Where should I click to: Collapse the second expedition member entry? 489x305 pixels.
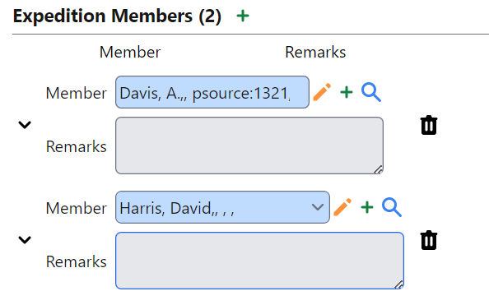[25, 240]
